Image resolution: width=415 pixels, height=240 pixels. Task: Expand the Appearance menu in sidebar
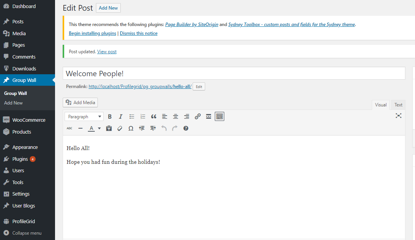(x=25, y=147)
